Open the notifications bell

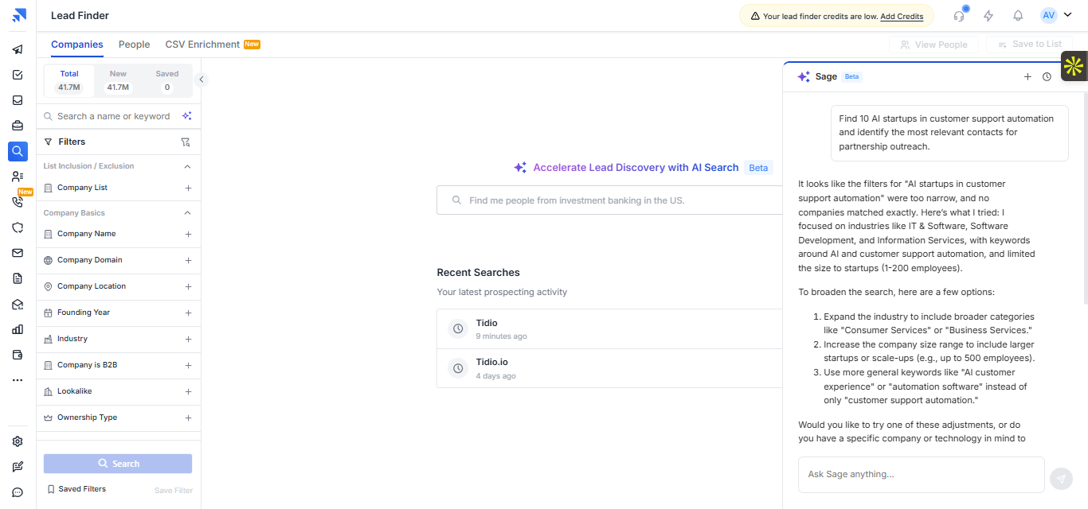click(x=1018, y=15)
